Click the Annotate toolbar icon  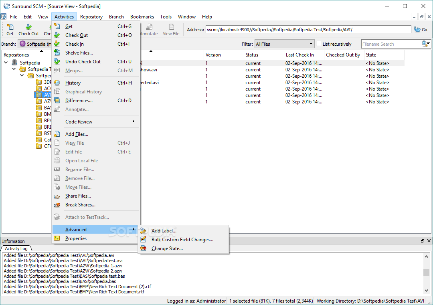tap(149, 27)
